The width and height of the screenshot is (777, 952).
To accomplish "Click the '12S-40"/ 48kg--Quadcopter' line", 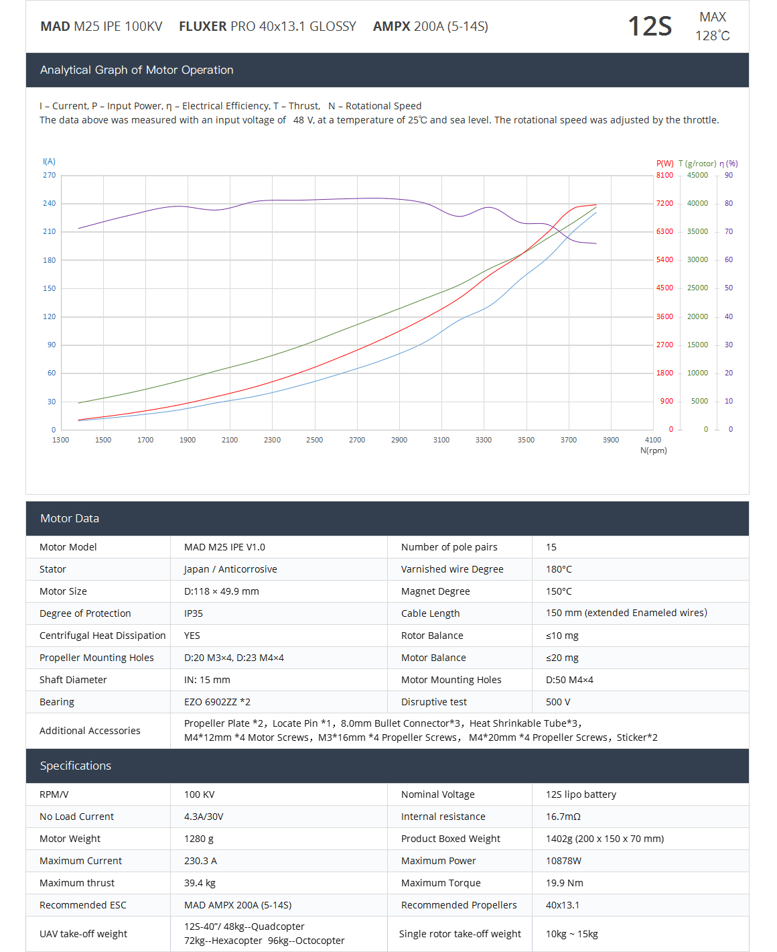I will coord(244,927).
